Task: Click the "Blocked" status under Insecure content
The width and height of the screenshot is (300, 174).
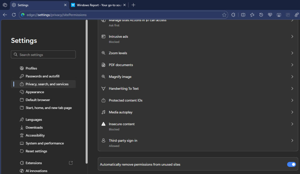Action: pyautogui.click(x=114, y=129)
